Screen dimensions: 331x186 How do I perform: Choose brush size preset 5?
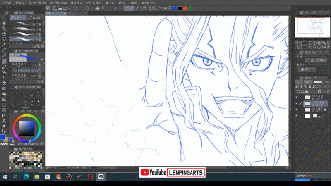pos(26,103)
